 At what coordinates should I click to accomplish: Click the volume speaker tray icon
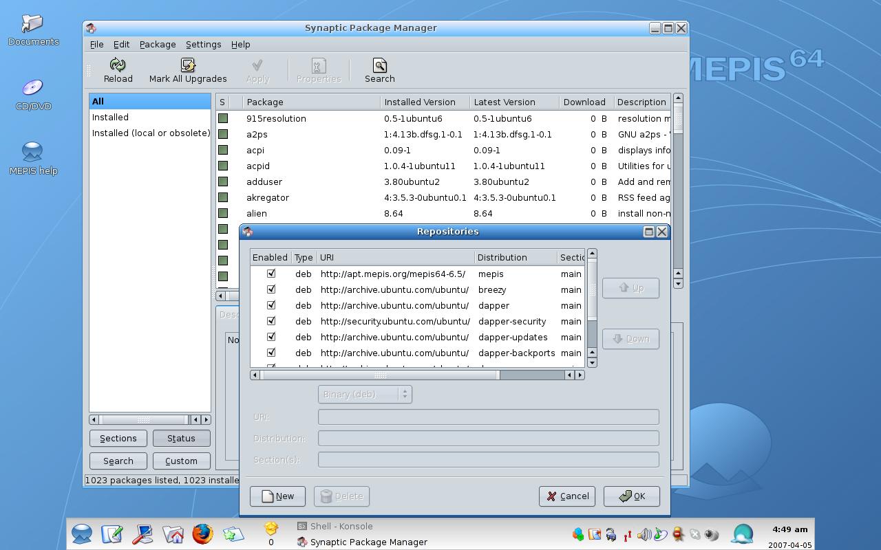(x=644, y=534)
